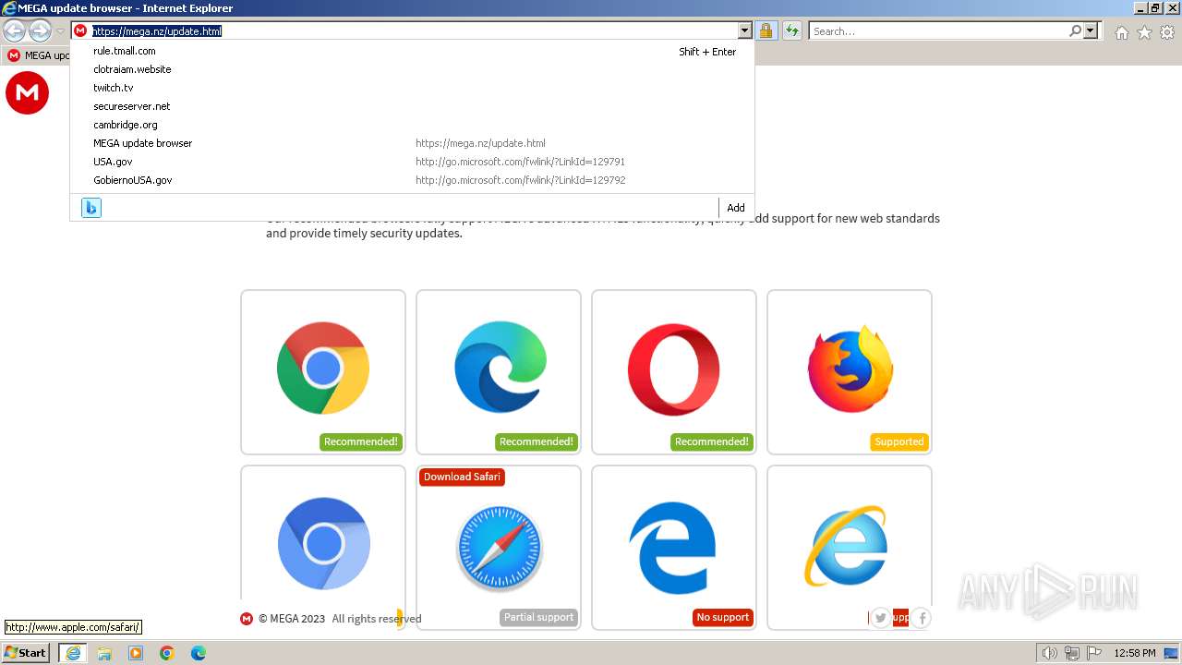Click Edge's Recommended! badge
Viewport: 1182px width, 665px height.
(x=536, y=441)
